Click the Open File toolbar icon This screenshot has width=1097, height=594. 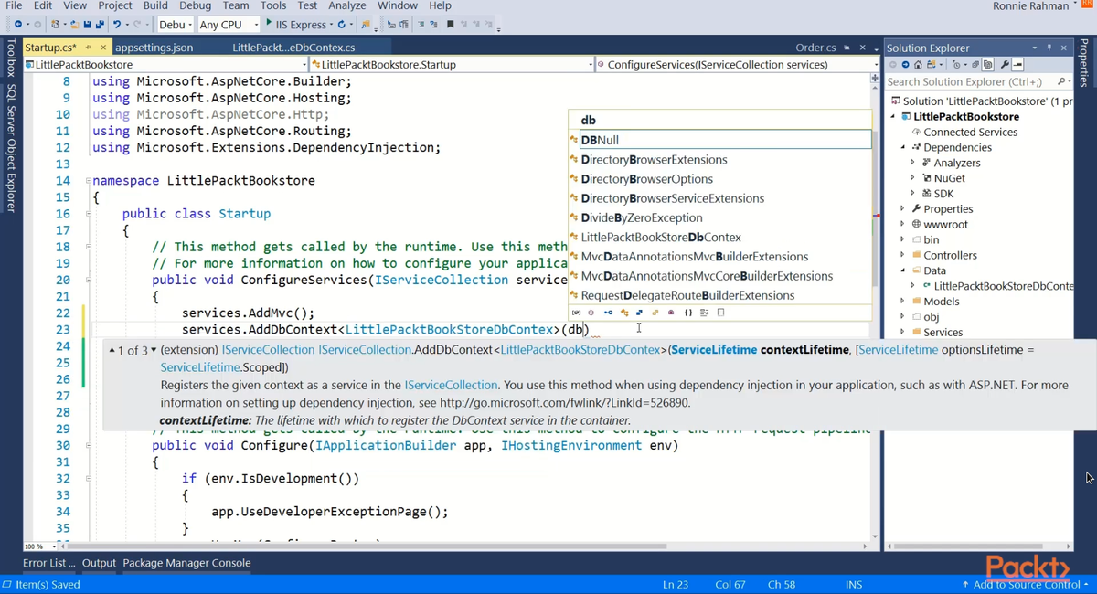(x=75, y=24)
